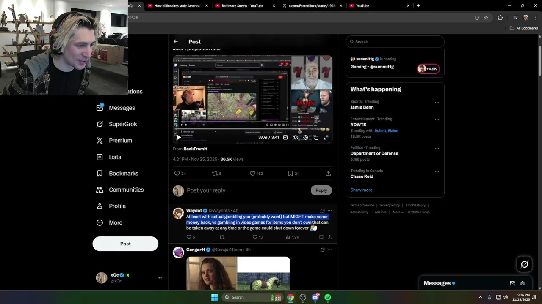Open options for Department of Defense trend

(437, 148)
